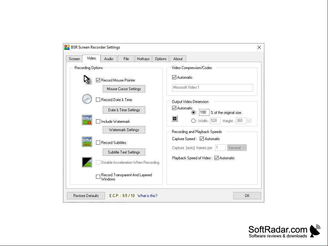Switch to the Screen tab
This screenshot has height=246, width=328.
74,59
